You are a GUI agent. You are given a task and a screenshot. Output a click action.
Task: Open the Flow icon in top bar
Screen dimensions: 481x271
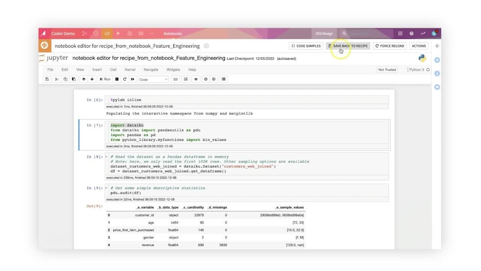(85, 33)
